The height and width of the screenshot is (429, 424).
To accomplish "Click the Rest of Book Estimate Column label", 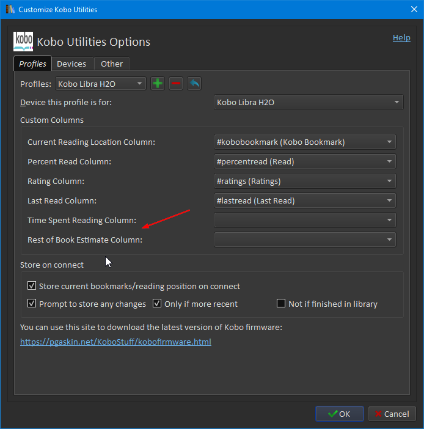I will point(85,240).
